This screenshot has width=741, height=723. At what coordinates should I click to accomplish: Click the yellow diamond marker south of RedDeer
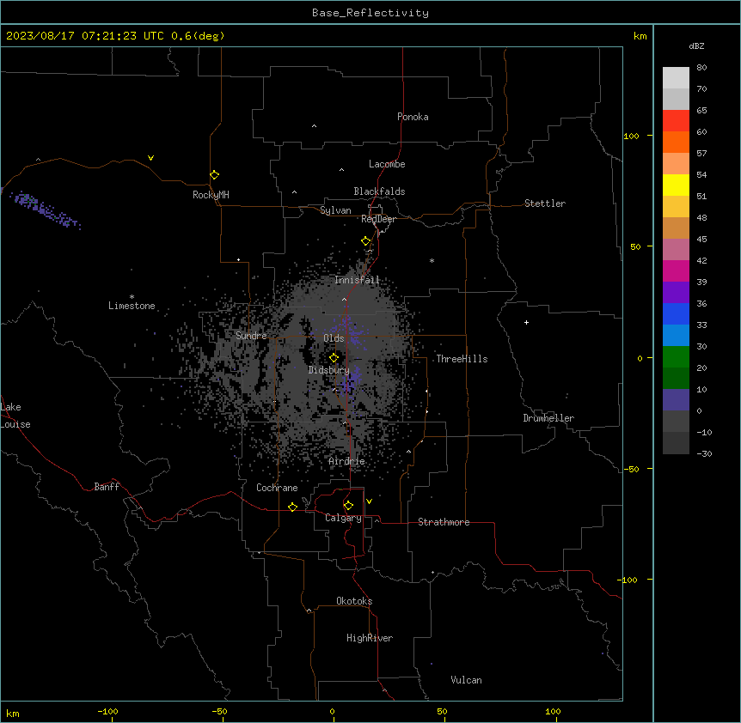[x=366, y=241]
